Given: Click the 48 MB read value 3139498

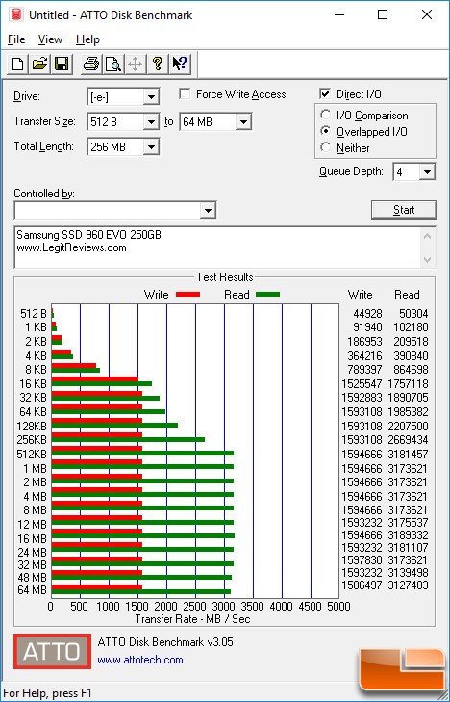Looking at the screenshot, I should click(409, 573).
